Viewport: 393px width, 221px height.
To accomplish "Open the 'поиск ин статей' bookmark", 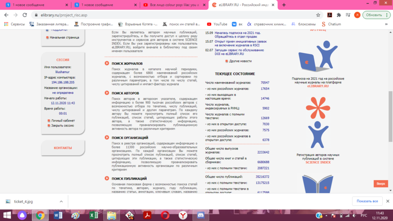I will [x=181, y=24].
